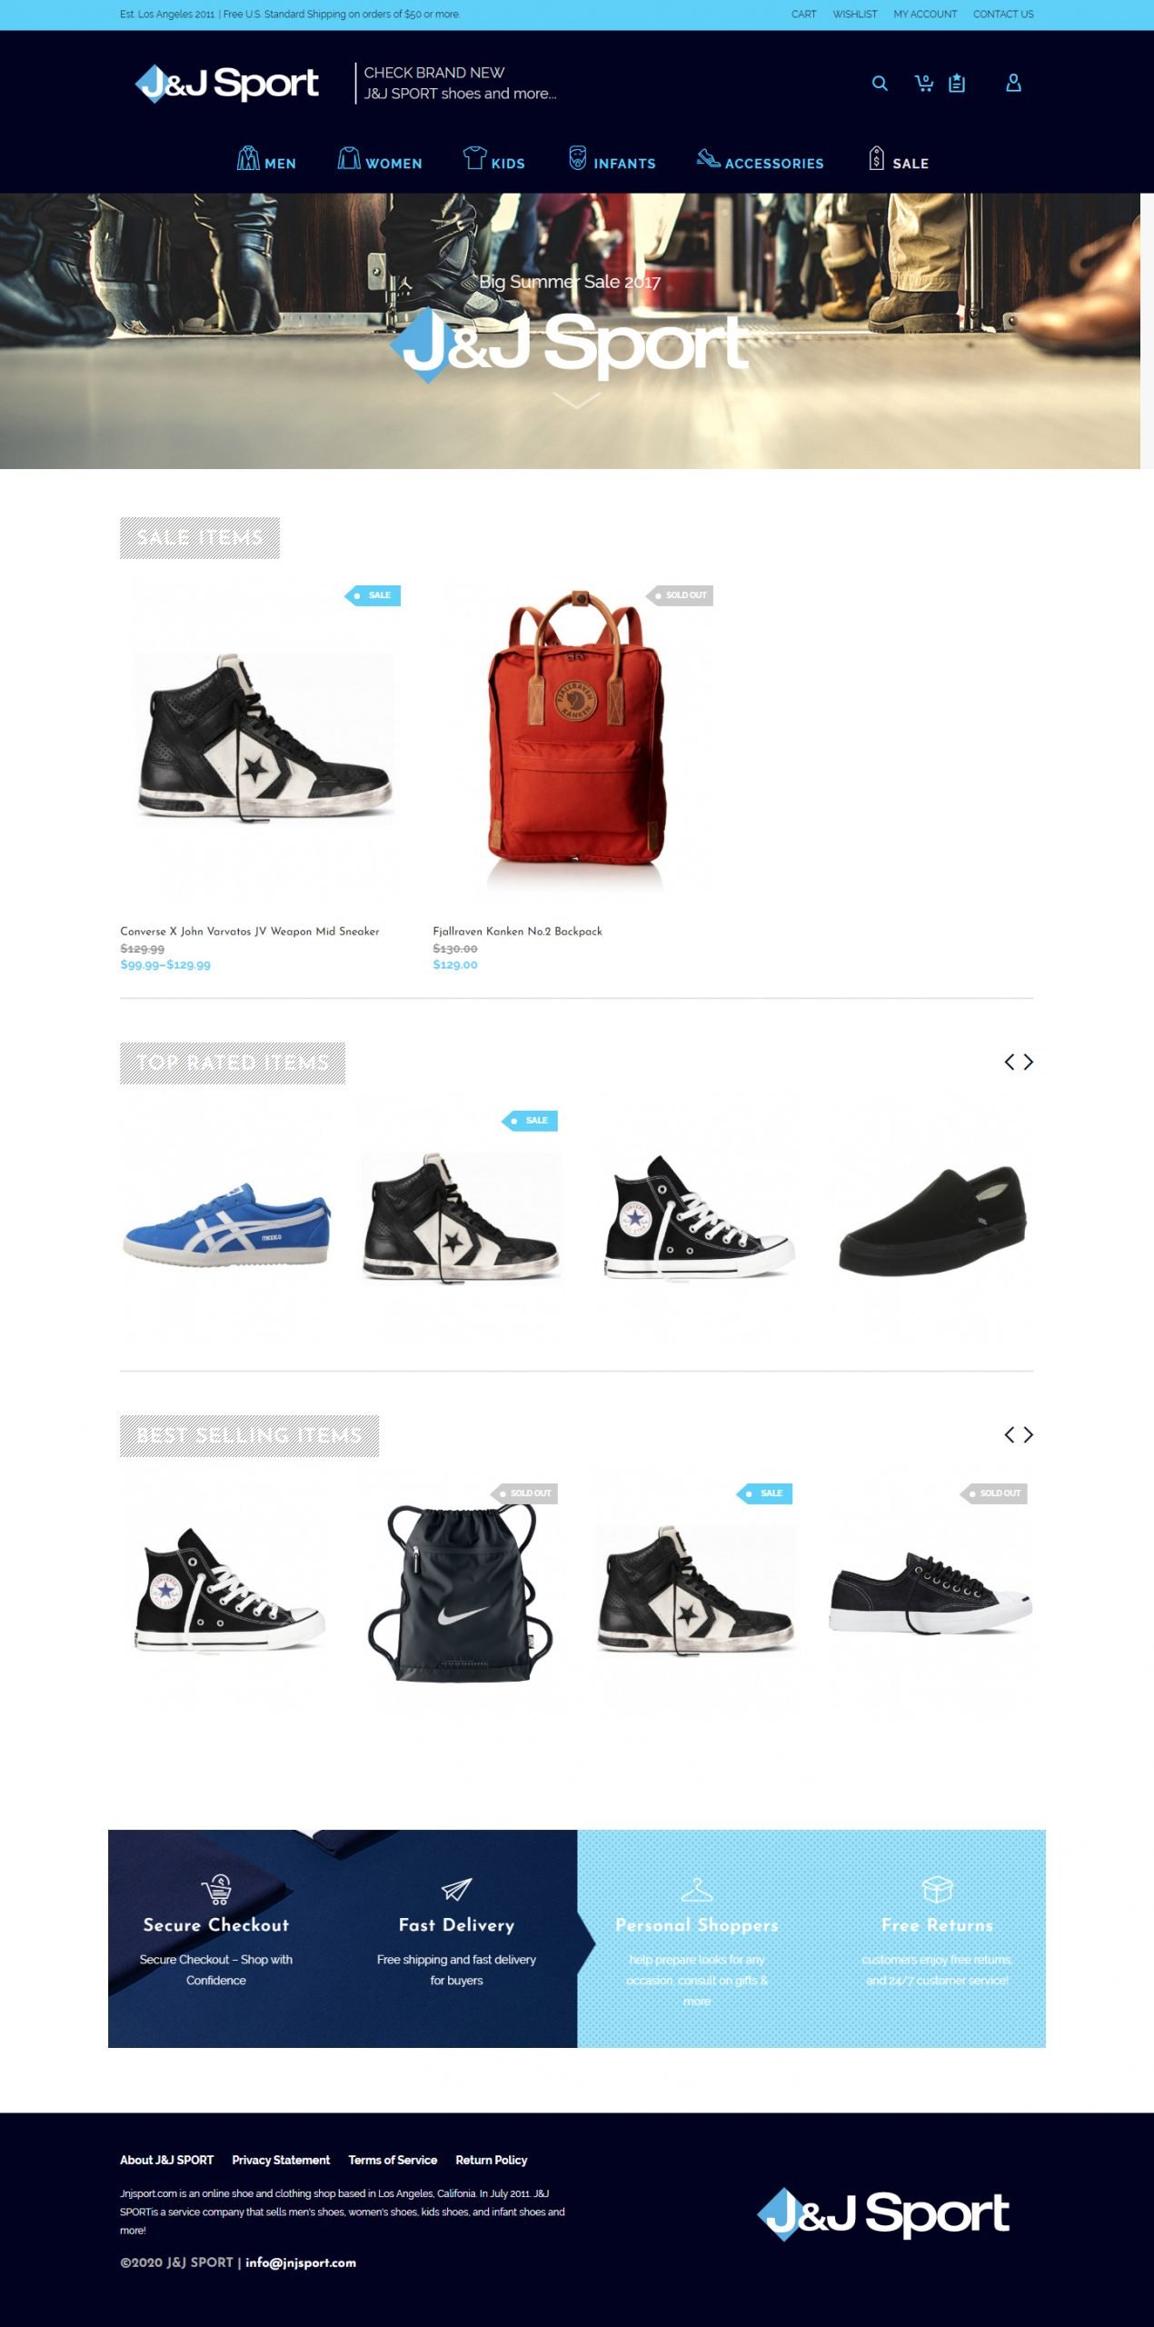
Task: Open the search magnifier icon in the header
Action: pyautogui.click(x=879, y=84)
